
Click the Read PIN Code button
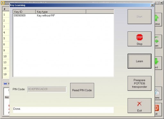click(x=82, y=90)
